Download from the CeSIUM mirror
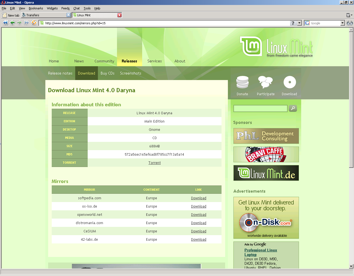This screenshot has height=276, width=354. [199, 231]
